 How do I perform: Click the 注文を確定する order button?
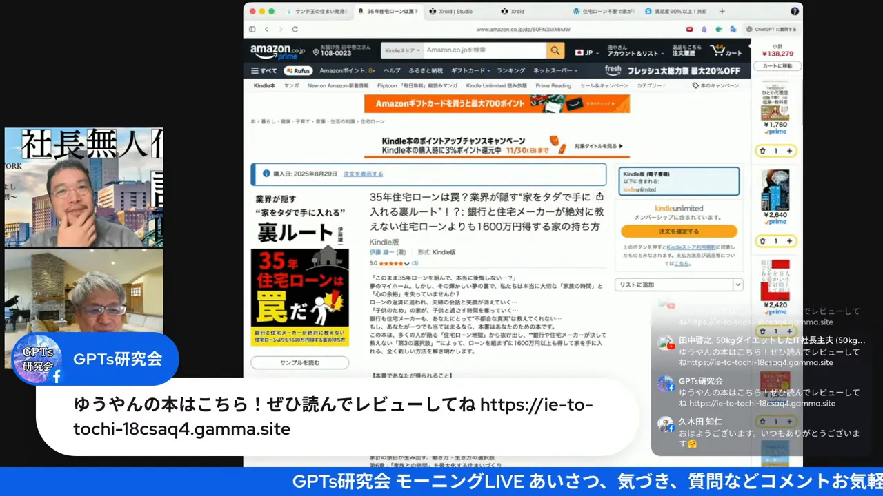pyautogui.click(x=678, y=231)
